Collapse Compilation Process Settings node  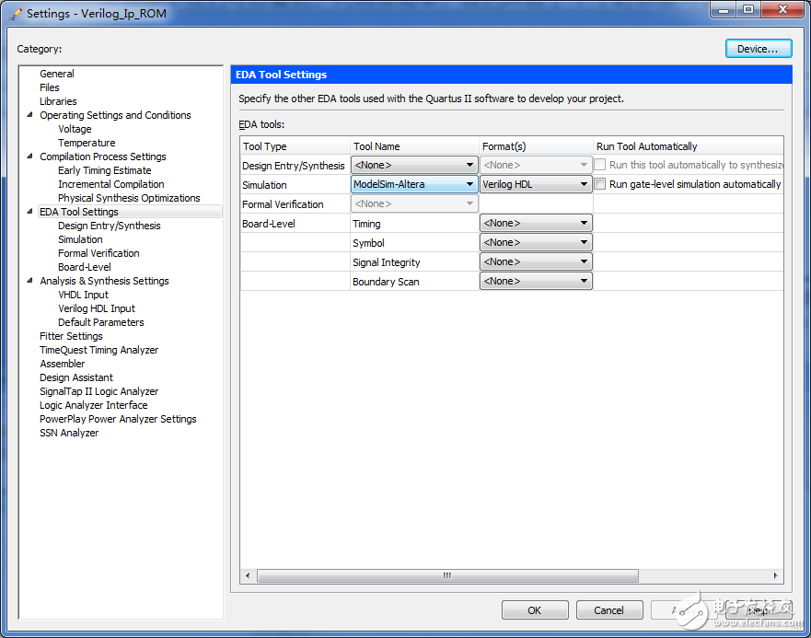click(29, 157)
